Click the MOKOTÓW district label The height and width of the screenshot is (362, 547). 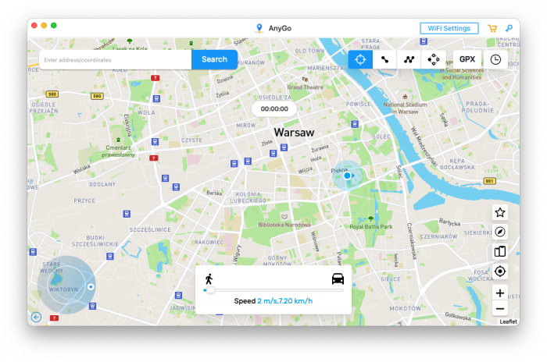(405, 308)
